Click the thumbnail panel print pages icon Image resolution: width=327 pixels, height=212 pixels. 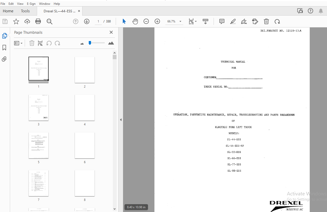pos(40,43)
